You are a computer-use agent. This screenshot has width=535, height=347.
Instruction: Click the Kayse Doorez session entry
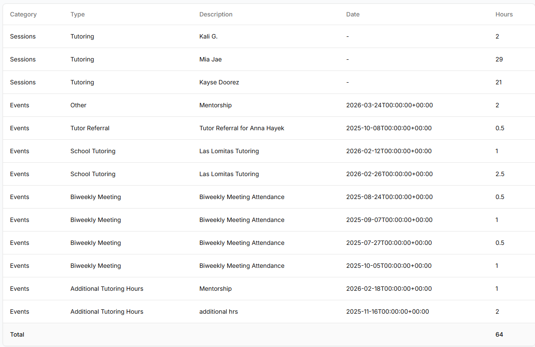tap(219, 82)
